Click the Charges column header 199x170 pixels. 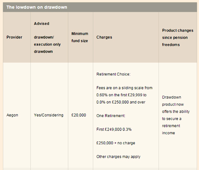point(104,37)
